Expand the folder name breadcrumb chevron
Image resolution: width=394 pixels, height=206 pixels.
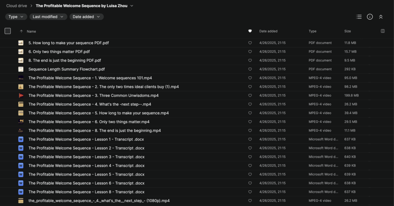point(132,6)
